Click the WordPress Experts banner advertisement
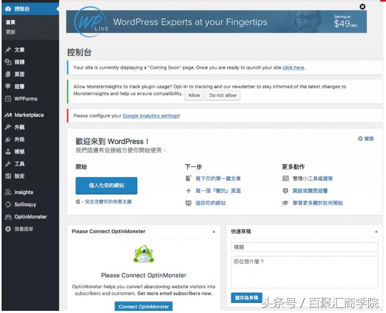 click(216, 22)
